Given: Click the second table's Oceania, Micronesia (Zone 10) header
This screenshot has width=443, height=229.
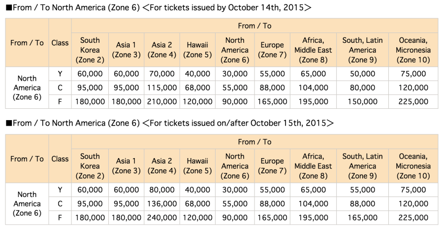Looking at the screenshot, I should point(413,166).
